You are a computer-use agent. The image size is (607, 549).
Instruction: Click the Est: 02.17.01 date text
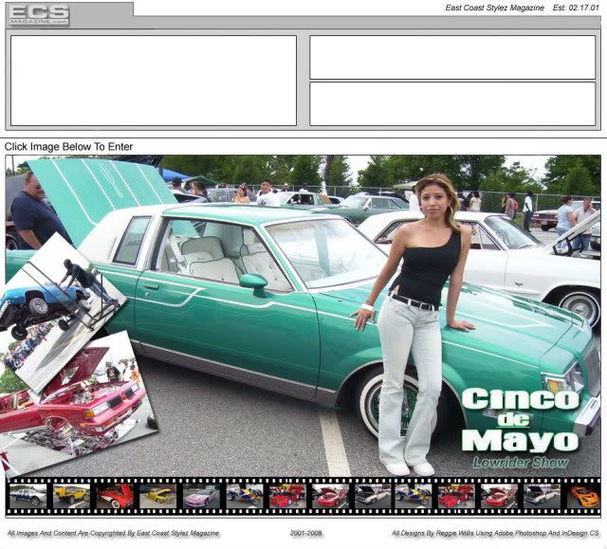(x=576, y=9)
